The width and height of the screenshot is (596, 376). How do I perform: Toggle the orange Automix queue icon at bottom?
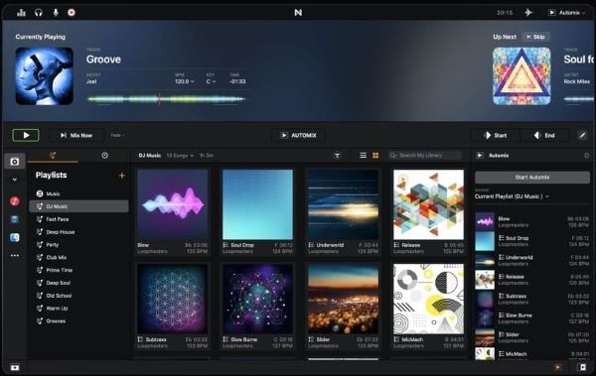coord(557,367)
